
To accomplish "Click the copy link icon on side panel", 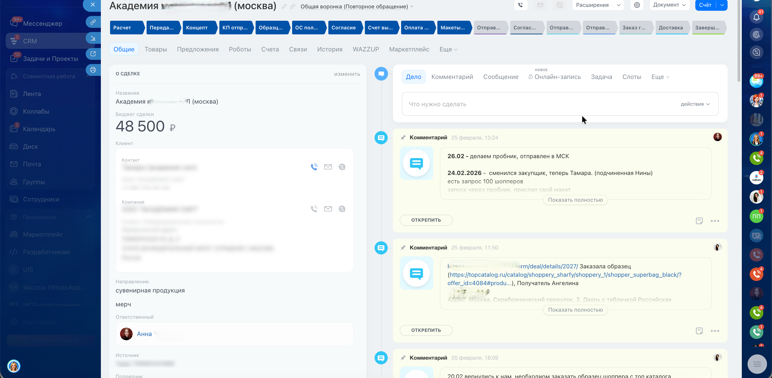I will [93, 22].
